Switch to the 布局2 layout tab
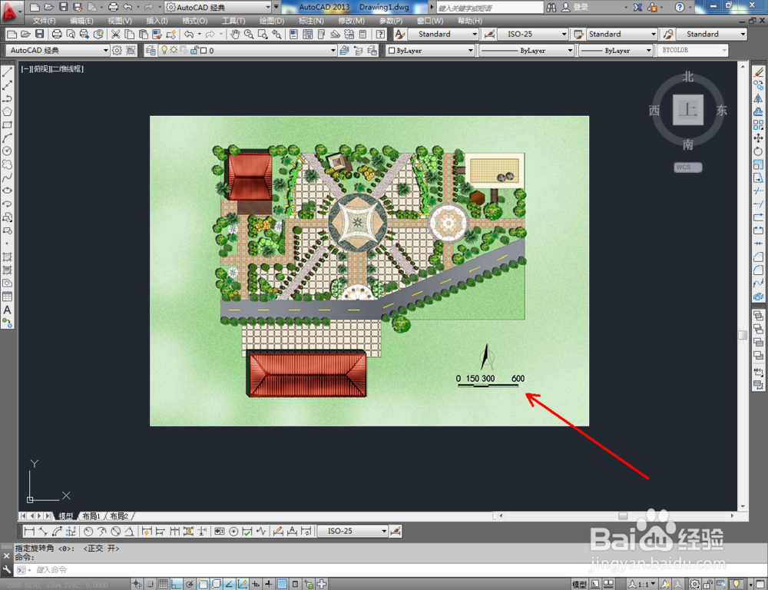Viewport: 768px width, 590px height. (119, 516)
